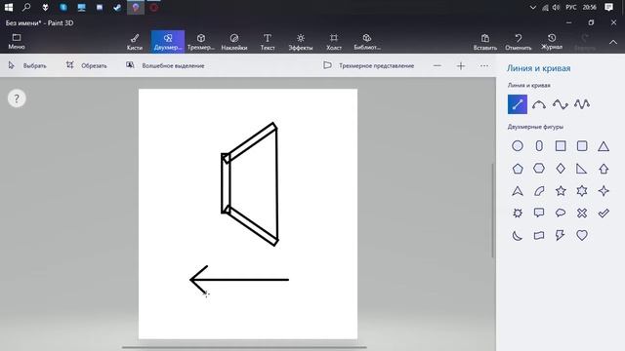The image size is (625, 351).
Task: Open the volume control in tray
Action: pyautogui.click(x=556, y=7)
